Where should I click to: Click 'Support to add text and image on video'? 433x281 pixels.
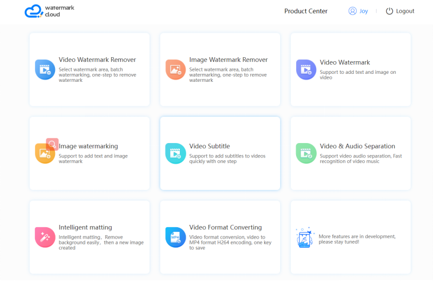pos(358,75)
